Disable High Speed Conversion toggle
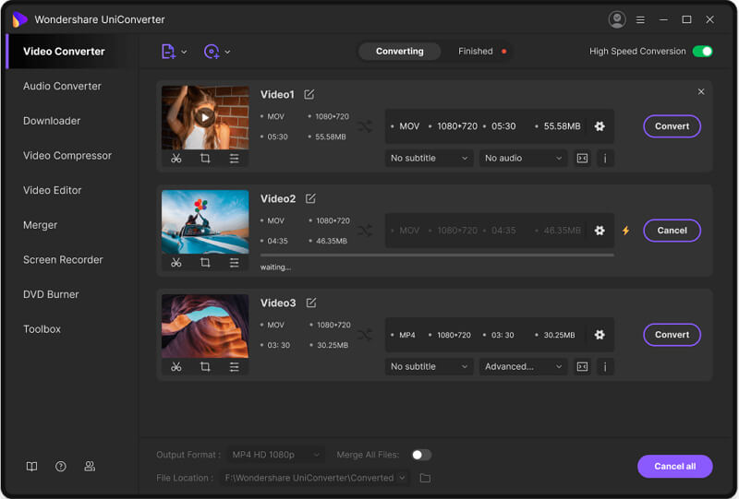739x499 pixels. click(x=702, y=52)
